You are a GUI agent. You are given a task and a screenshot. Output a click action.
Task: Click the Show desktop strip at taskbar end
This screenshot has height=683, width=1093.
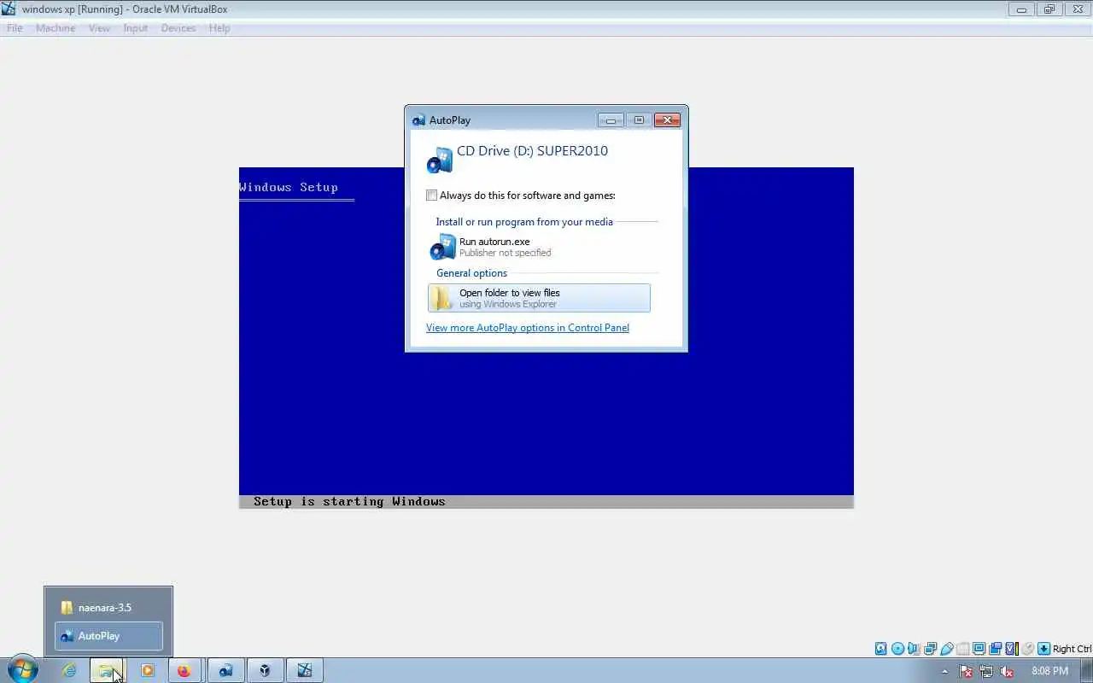click(x=1087, y=671)
